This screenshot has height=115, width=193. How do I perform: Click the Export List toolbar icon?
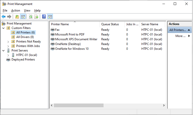[x=36, y=16]
